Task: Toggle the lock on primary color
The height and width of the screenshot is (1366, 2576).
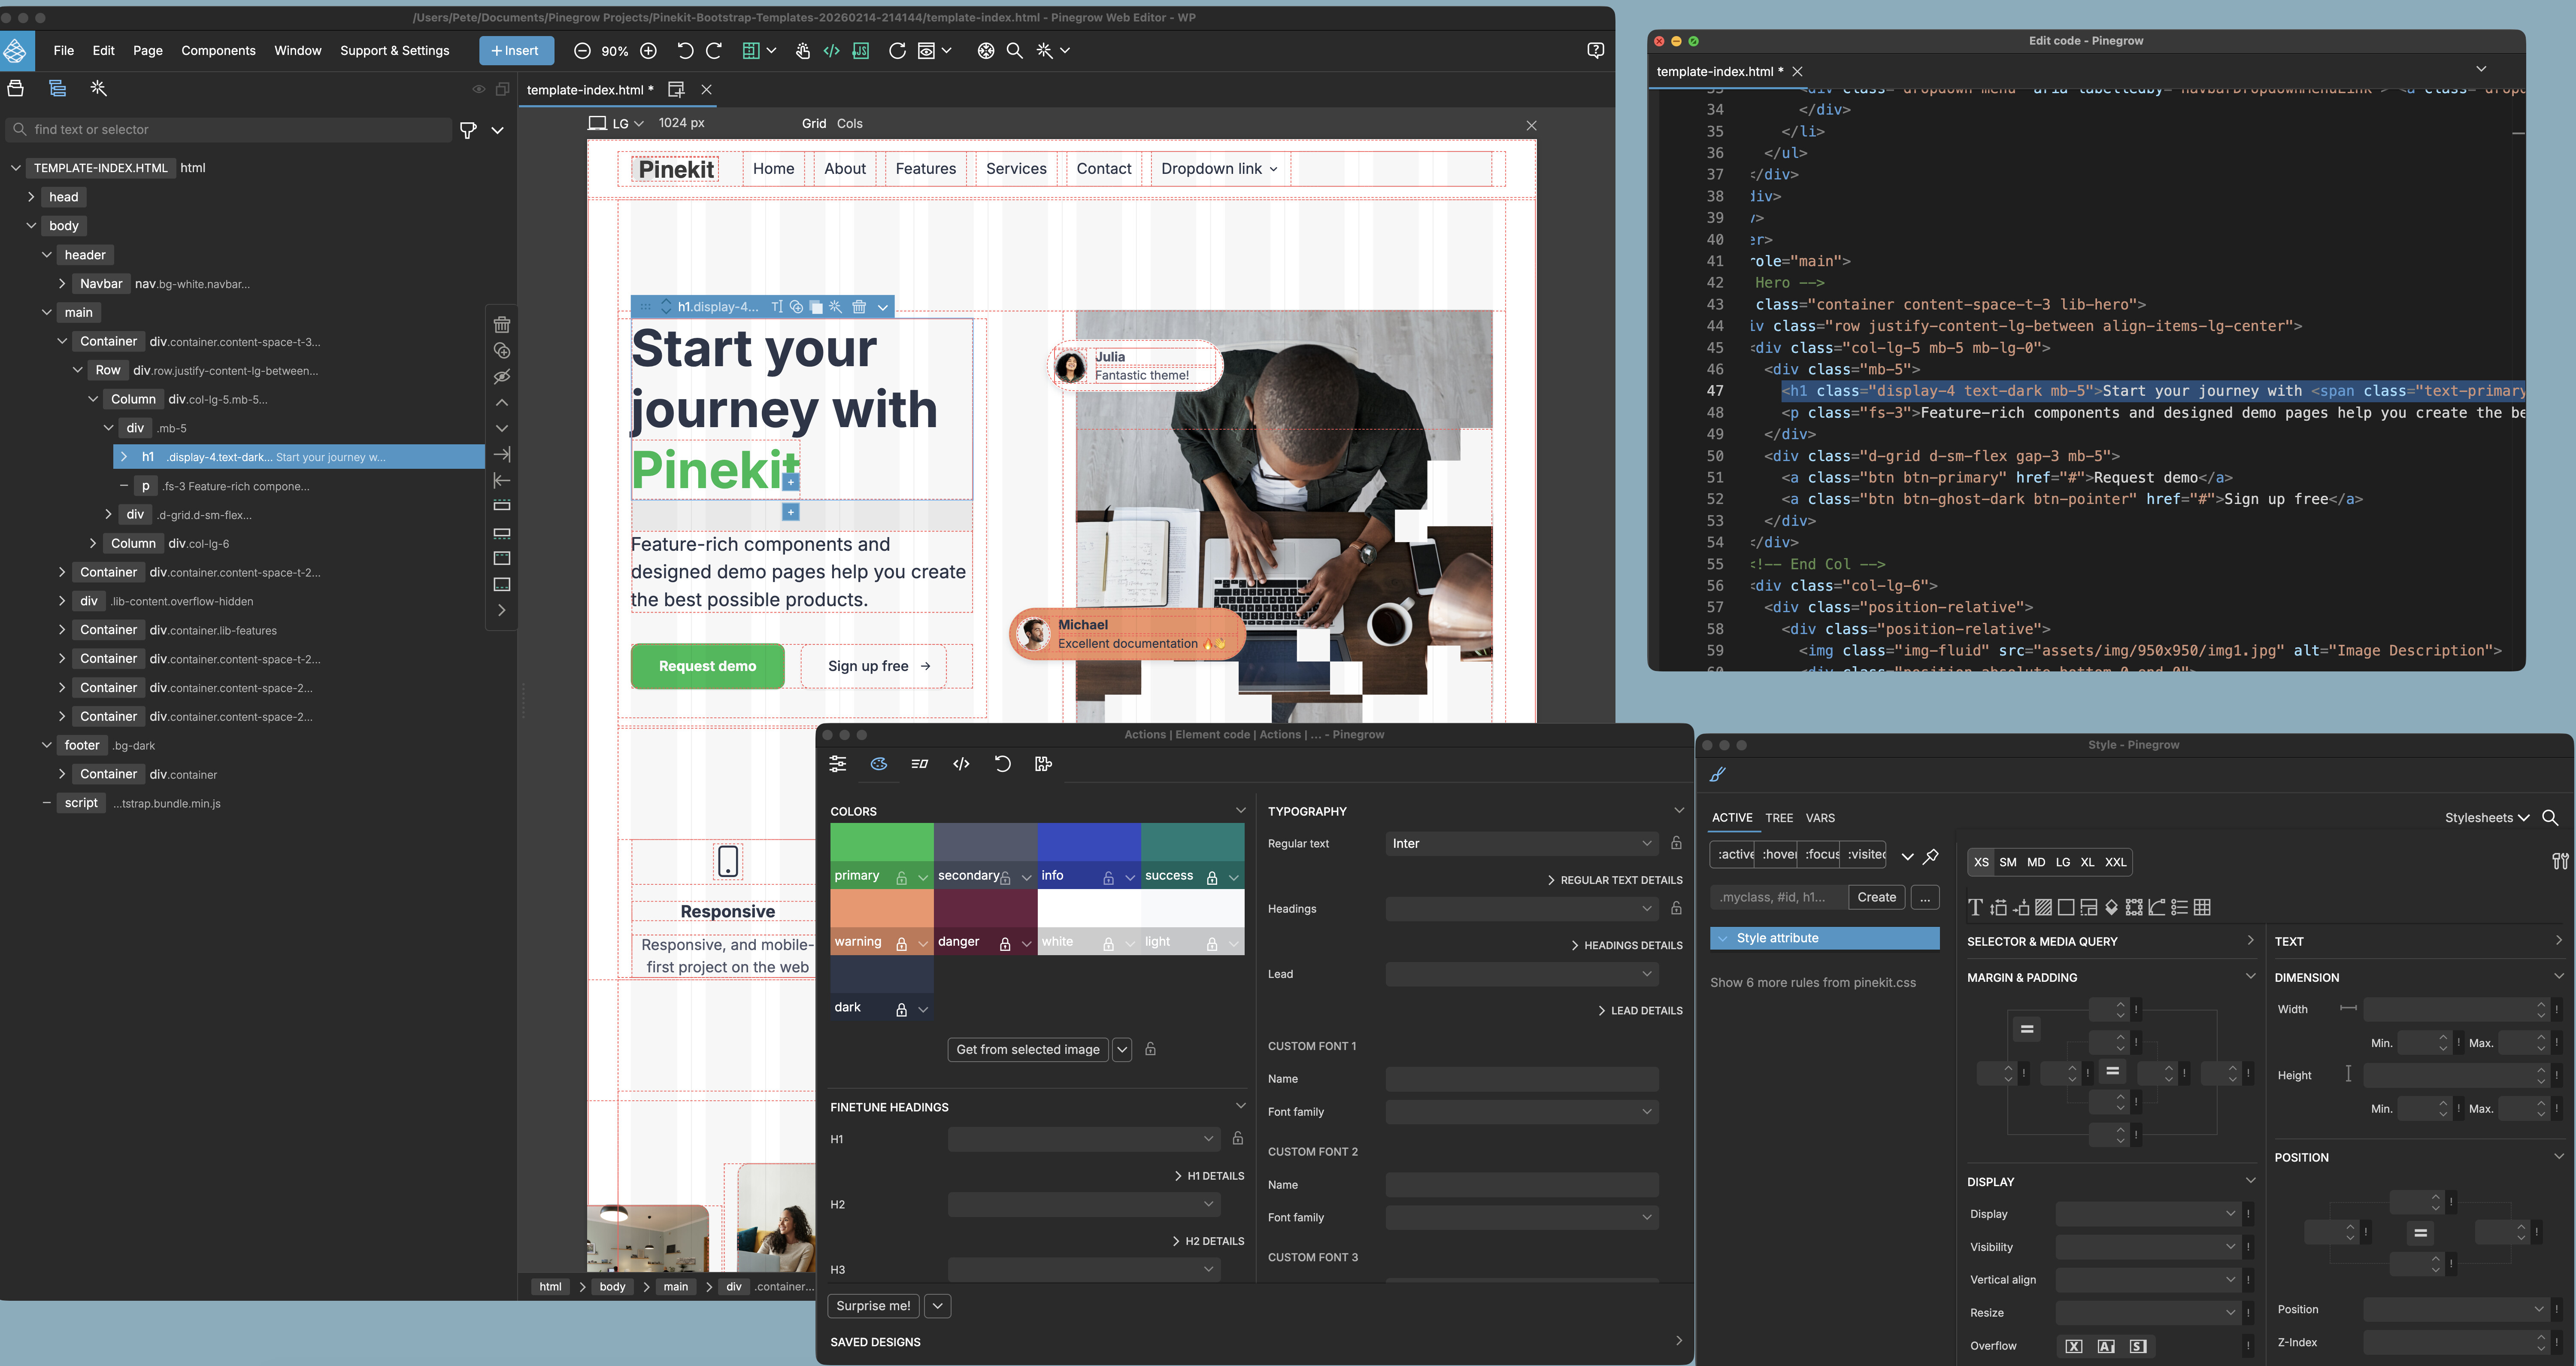Action: 901,877
